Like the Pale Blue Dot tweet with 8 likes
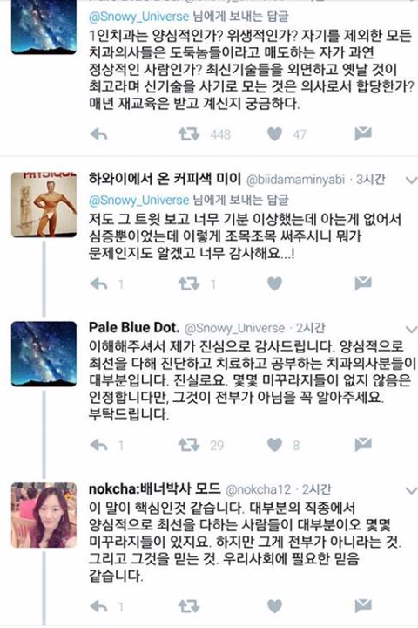Viewport: 418px width, 628px height. pos(274,445)
